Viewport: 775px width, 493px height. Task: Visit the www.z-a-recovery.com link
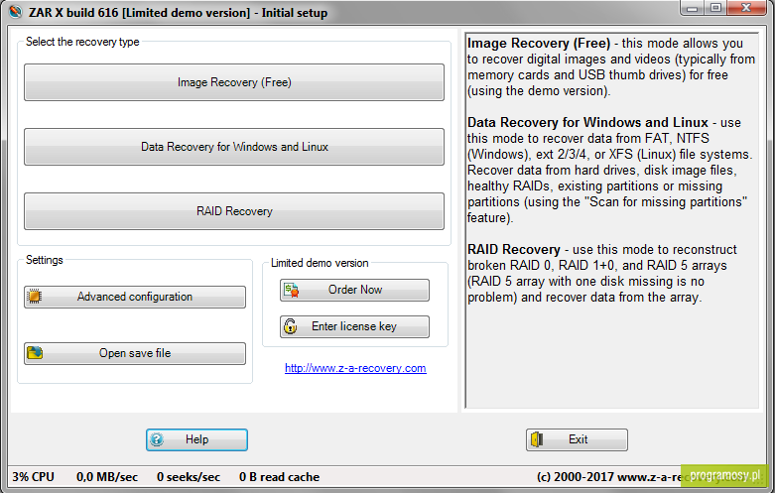coord(355,368)
